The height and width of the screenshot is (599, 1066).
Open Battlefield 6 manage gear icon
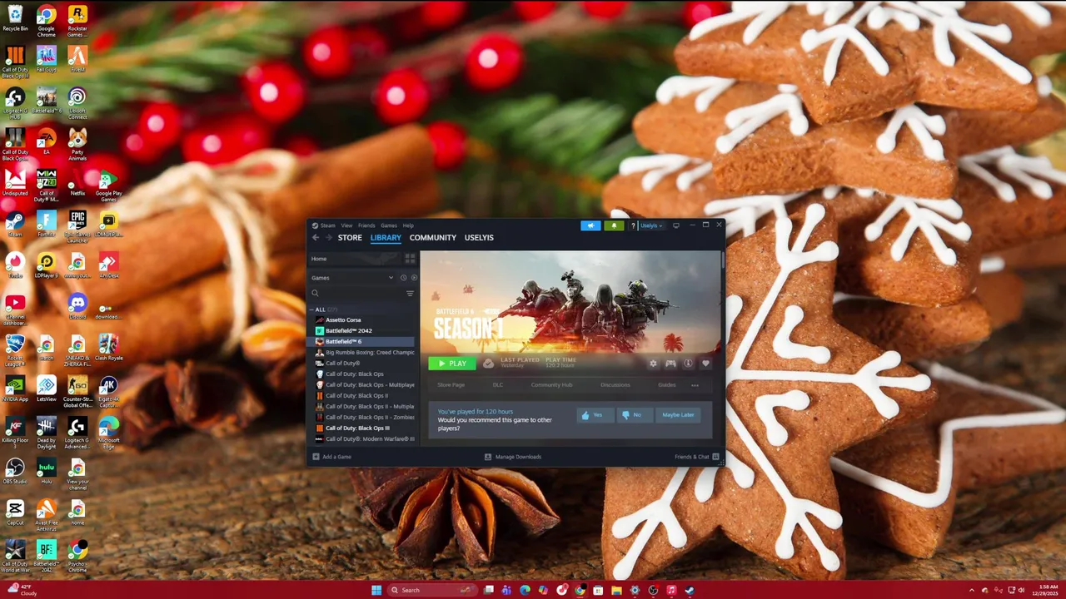[x=653, y=364]
